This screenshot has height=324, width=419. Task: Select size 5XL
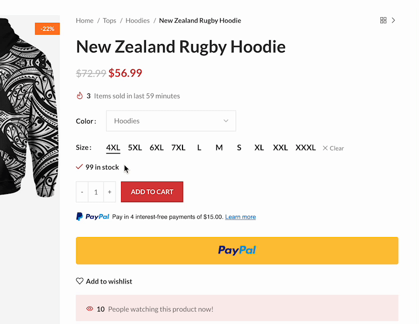click(135, 147)
